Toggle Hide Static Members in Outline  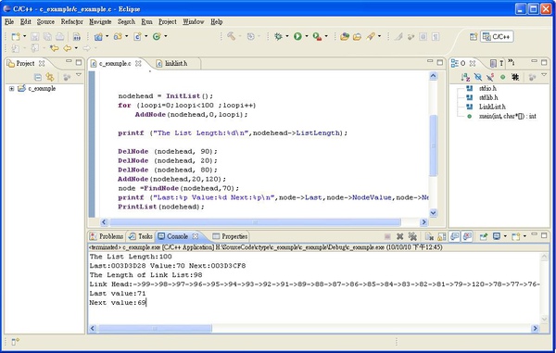(490, 77)
